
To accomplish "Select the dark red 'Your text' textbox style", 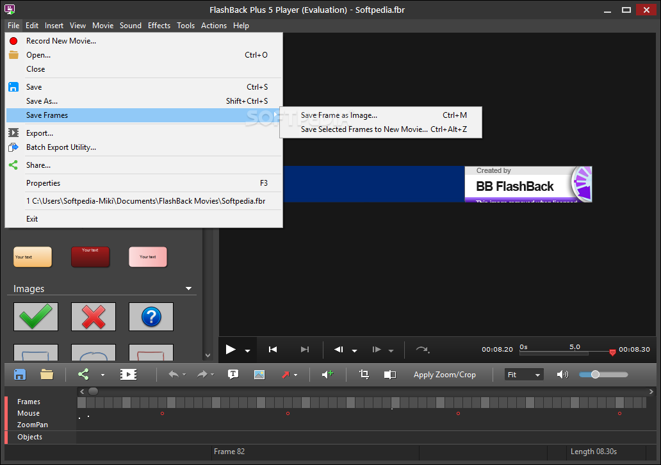I will (x=90, y=257).
